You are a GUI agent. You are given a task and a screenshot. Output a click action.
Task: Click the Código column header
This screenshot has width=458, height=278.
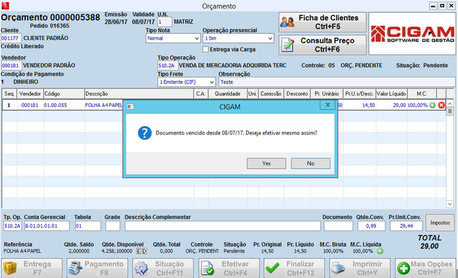pos(64,94)
